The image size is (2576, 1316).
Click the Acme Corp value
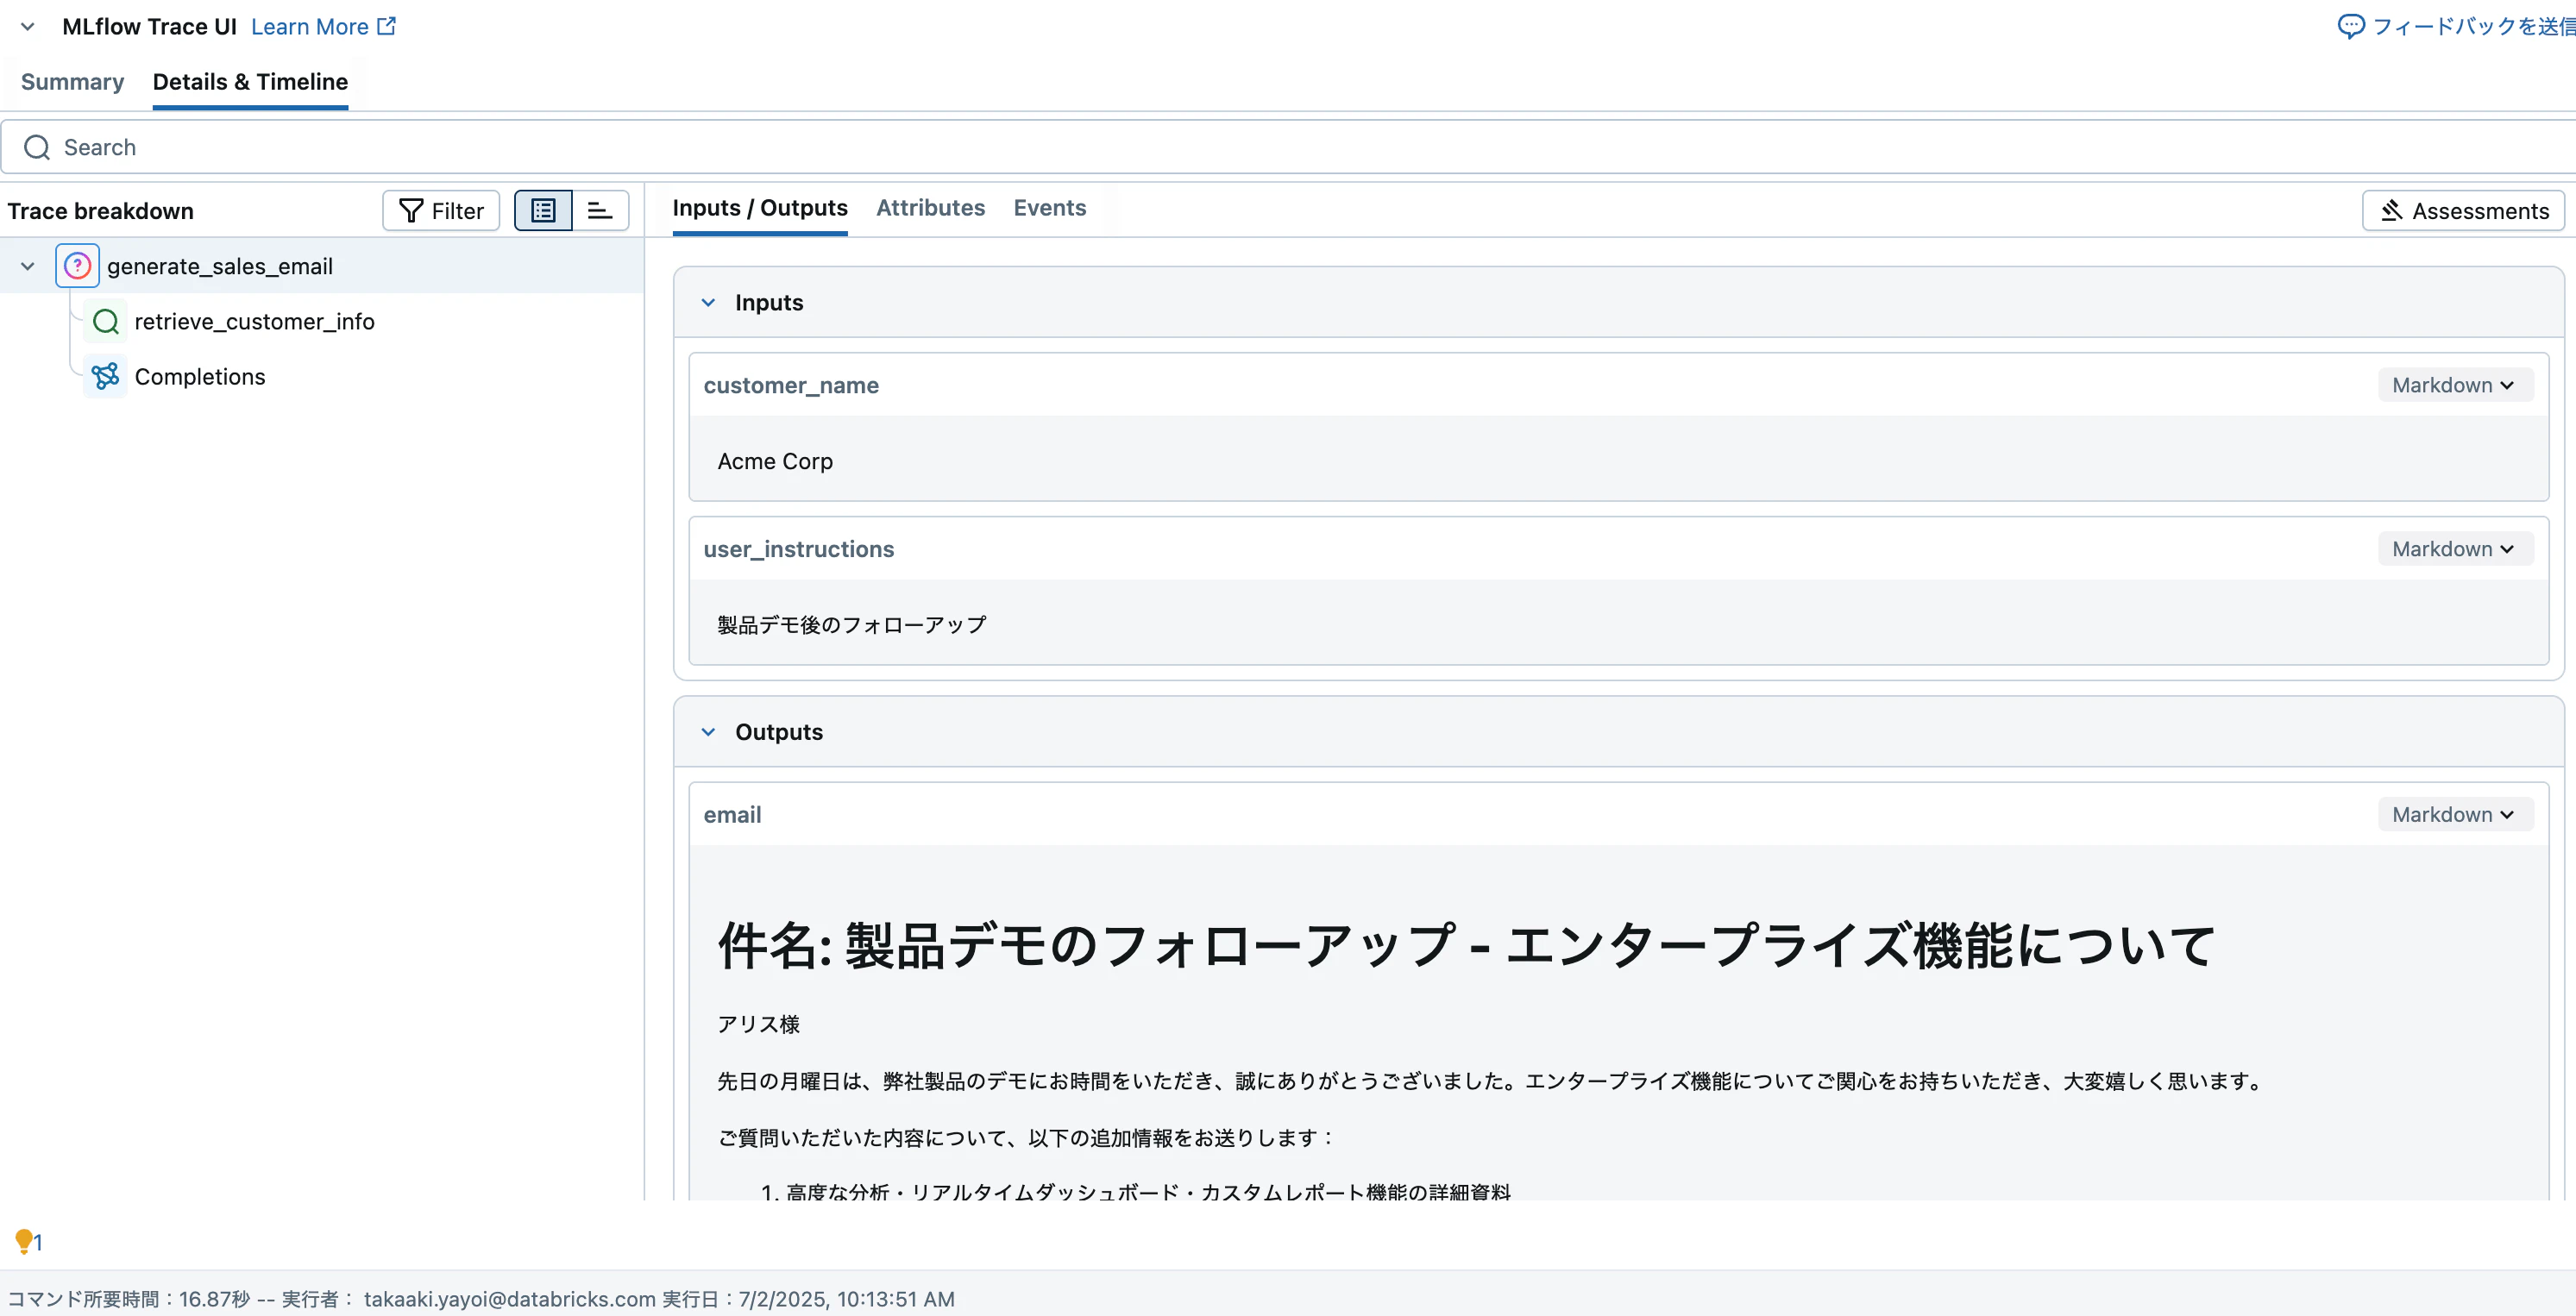tap(775, 461)
